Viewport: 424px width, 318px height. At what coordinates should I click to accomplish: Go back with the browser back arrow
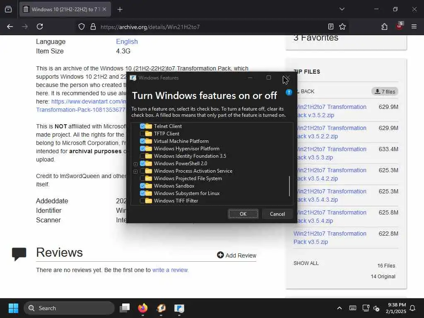coord(10,27)
